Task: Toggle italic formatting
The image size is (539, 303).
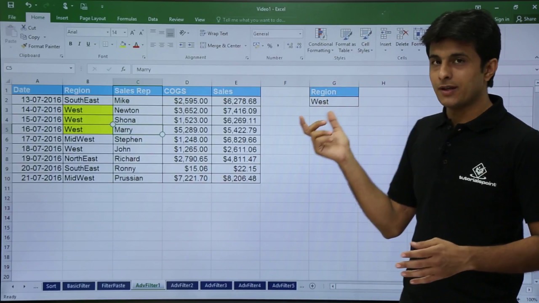Action: click(x=79, y=44)
